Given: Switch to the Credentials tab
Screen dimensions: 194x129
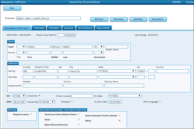Looking at the screenshot, I should pyautogui.click(x=39, y=28).
